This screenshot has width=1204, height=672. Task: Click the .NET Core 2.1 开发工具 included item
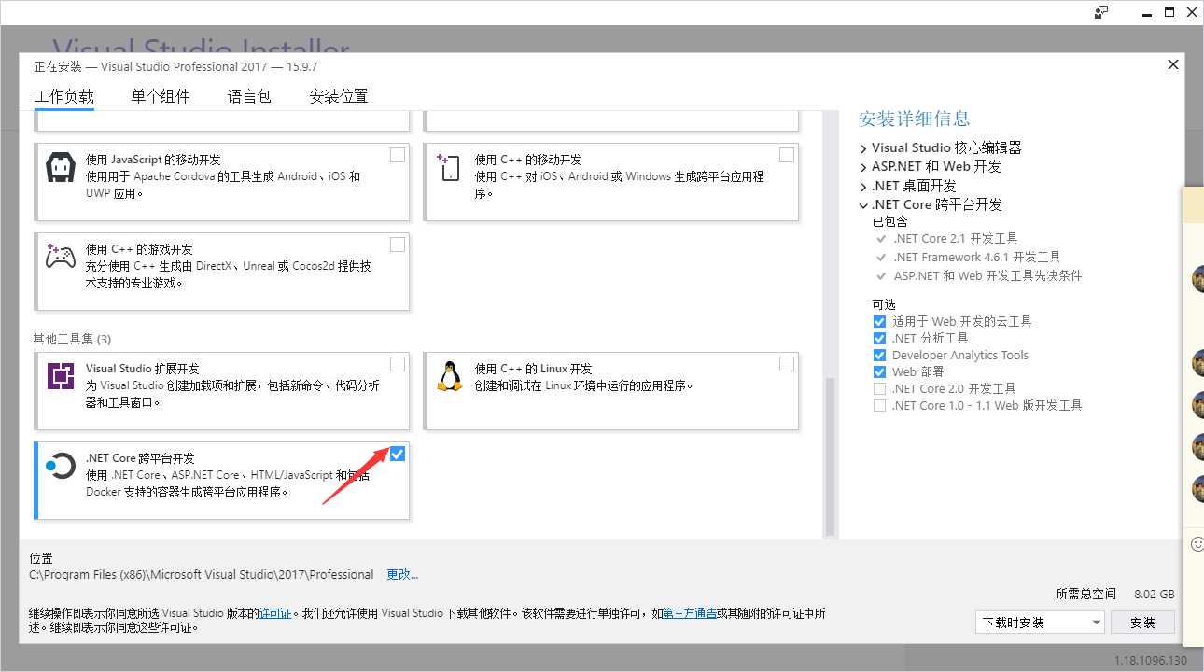(x=956, y=238)
